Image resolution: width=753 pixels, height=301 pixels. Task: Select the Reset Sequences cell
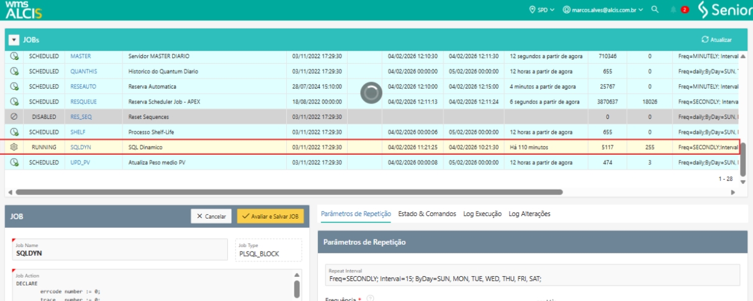point(205,116)
